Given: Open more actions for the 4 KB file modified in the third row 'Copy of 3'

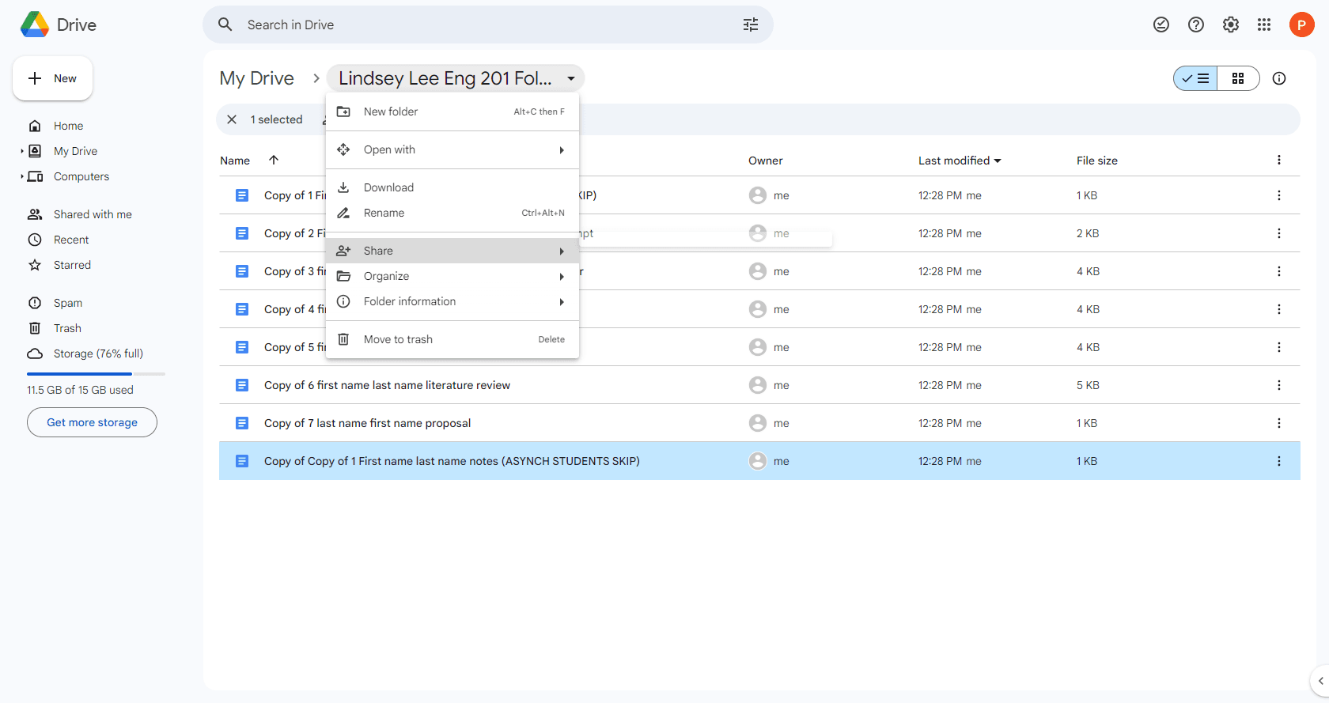Looking at the screenshot, I should [x=1279, y=271].
